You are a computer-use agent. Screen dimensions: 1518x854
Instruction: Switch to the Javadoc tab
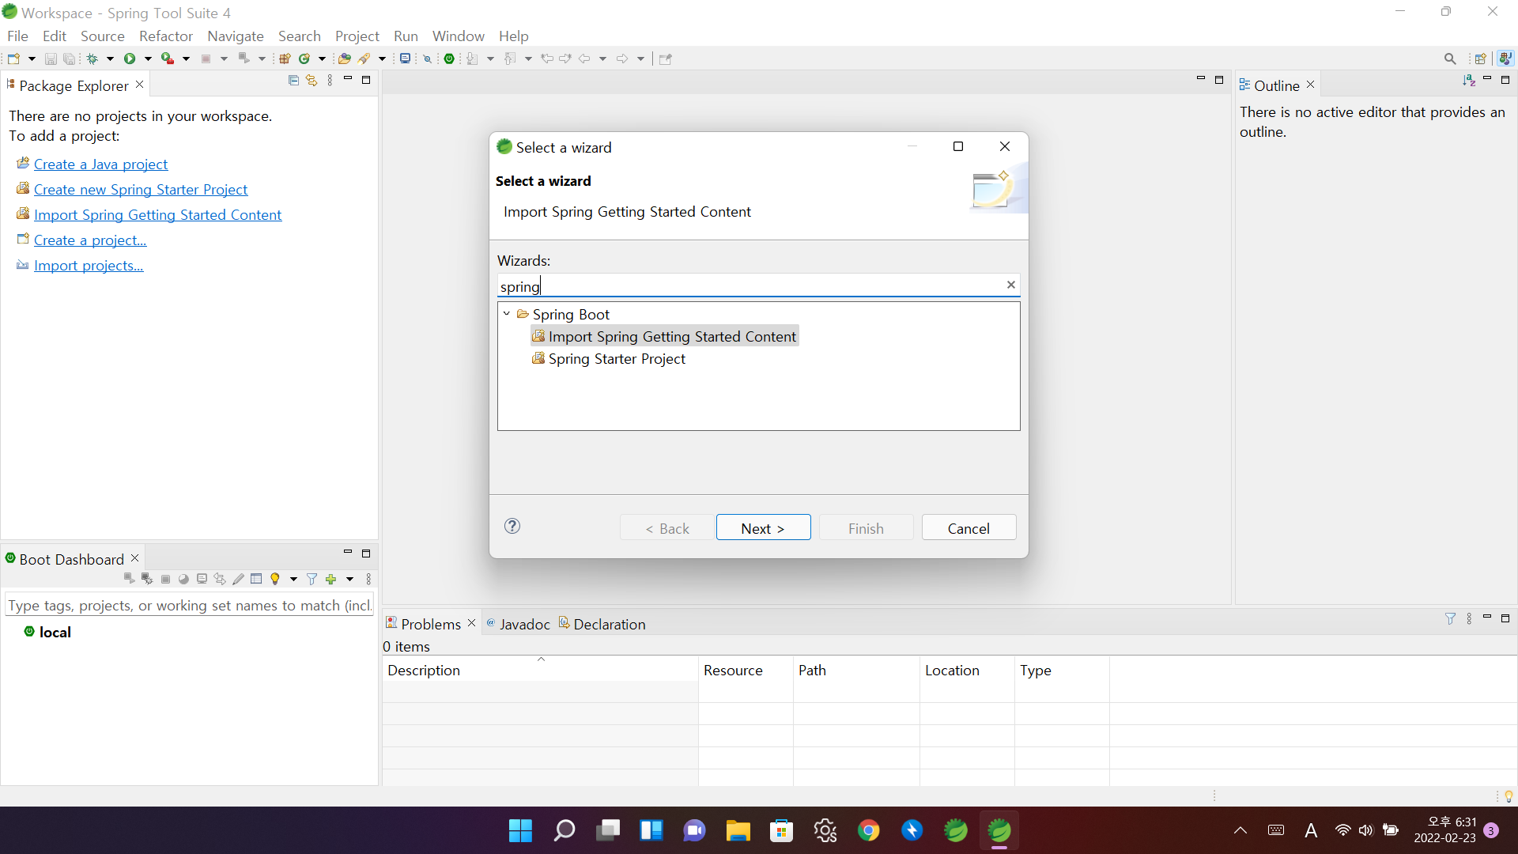[524, 624]
